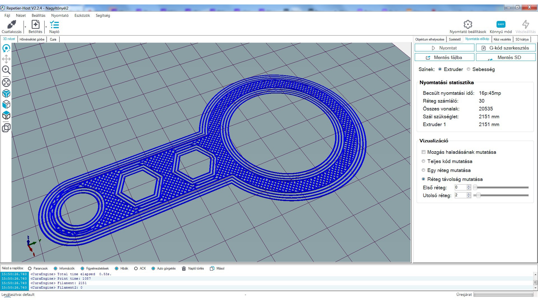This screenshot has height=302, width=538.
Task: Click the Betöltés load file icon
Action: 36,25
